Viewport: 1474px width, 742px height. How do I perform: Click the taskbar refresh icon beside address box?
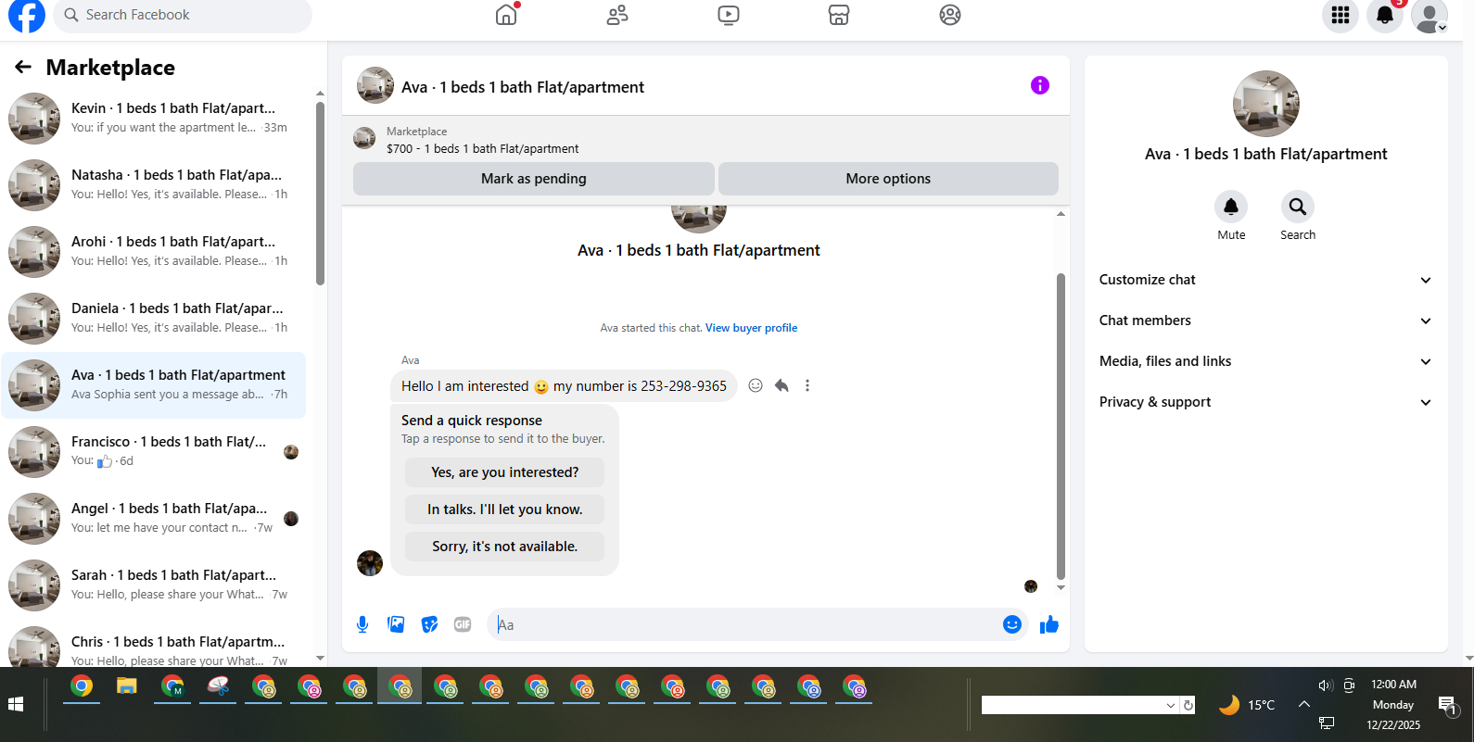pyautogui.click(x=1188, y=706)
